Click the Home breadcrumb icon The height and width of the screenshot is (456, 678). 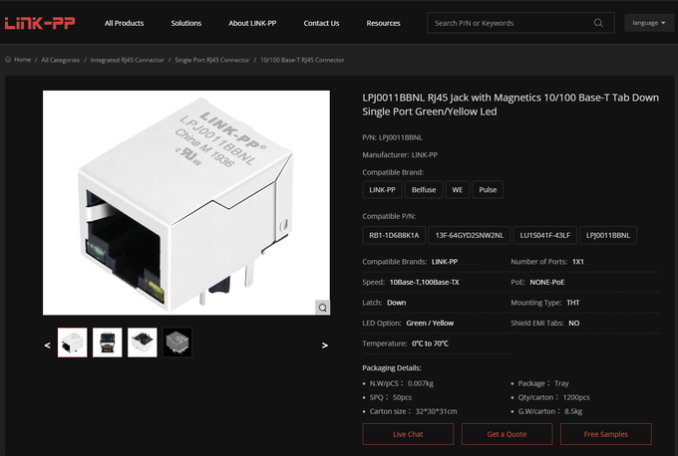tap(8, 60)
